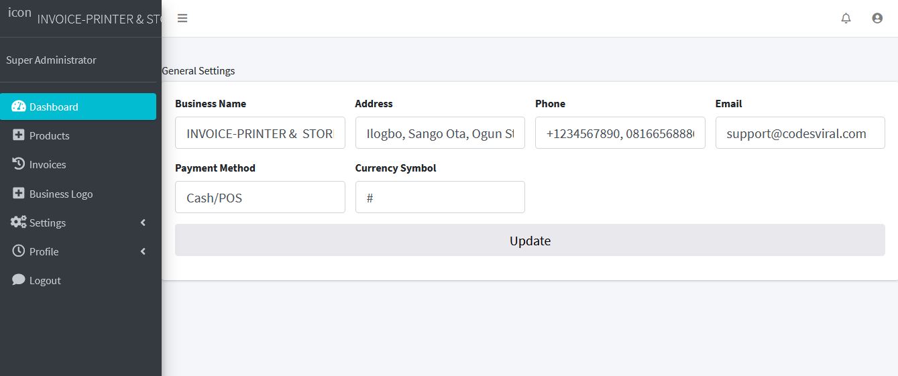Click the Update button
Viewport: 898px width, 376px height.
pos(530,240)
